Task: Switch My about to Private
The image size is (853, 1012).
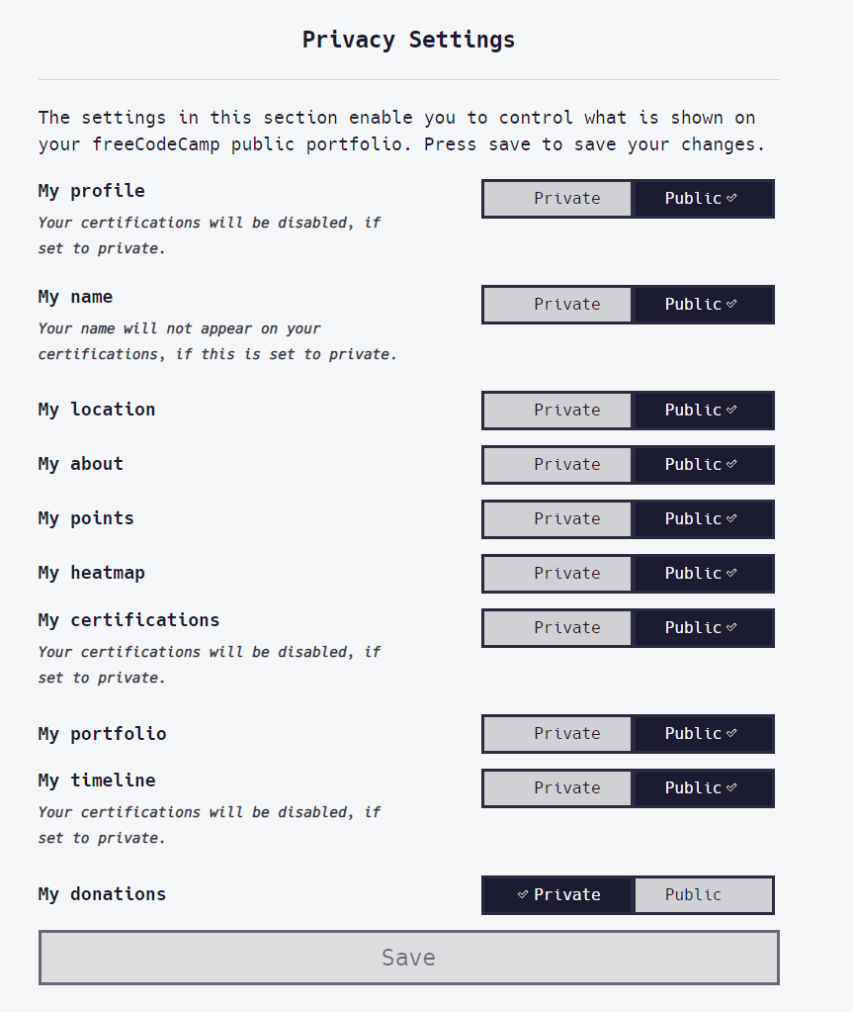Action: [x=556, y=464]
